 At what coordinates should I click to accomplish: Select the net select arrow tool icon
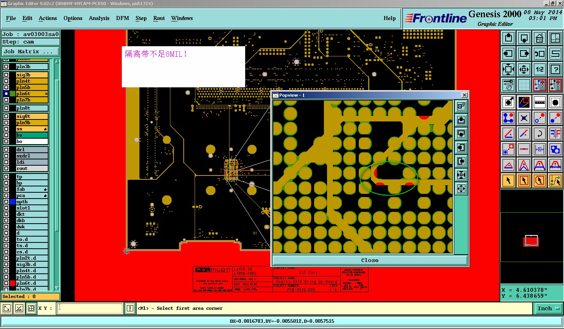(x=555, y=180)
